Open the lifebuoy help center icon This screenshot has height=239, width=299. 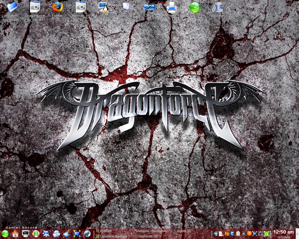pos(36,233)
